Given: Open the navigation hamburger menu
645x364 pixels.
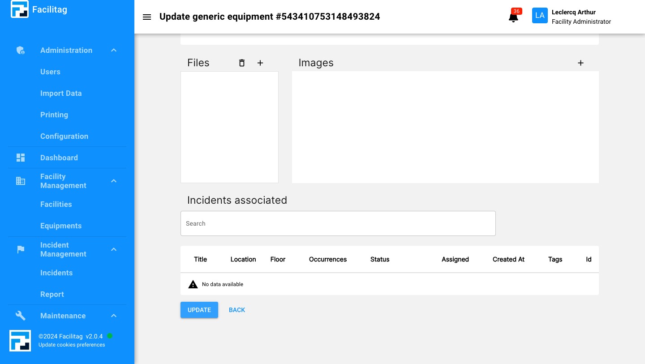Looking at the screenshot, I should 147,17.
